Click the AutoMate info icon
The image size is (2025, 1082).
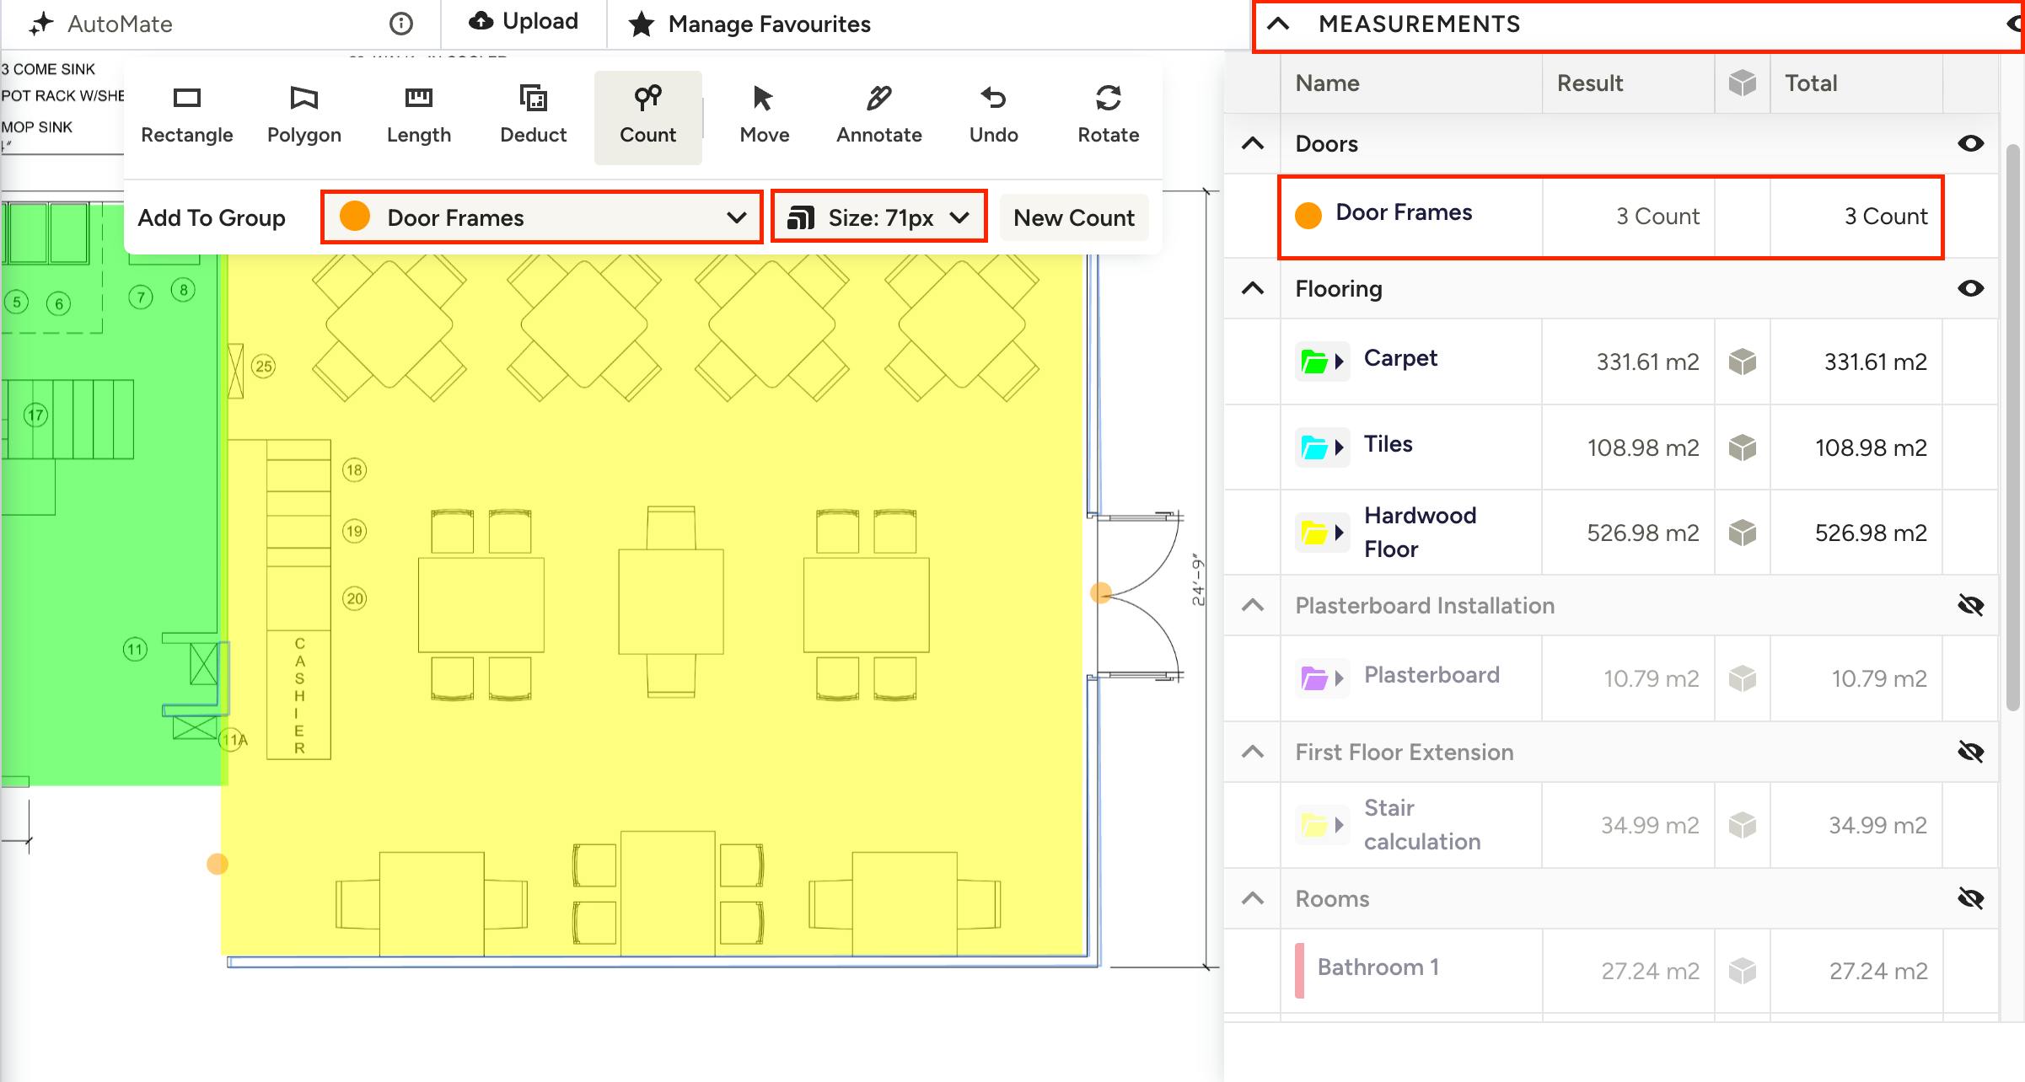coord(401,24)
